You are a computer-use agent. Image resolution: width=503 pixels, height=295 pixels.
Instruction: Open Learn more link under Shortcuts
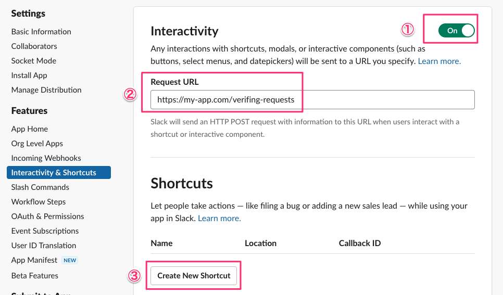[219, 219]
